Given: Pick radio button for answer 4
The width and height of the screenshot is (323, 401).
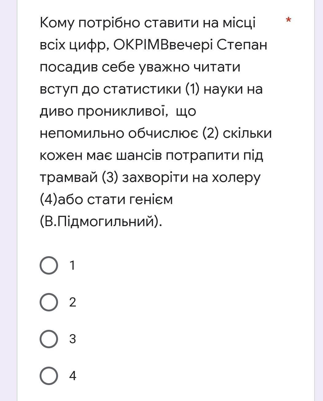Looking at the screenshot, I should coord(49,376).
